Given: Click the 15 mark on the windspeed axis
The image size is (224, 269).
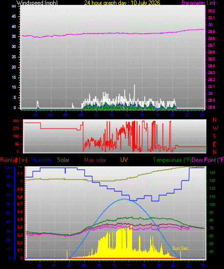Looking at the screenshot, I should [14, 77].
